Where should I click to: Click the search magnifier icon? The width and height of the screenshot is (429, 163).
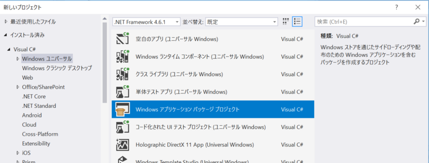click(x=416, y=21)
